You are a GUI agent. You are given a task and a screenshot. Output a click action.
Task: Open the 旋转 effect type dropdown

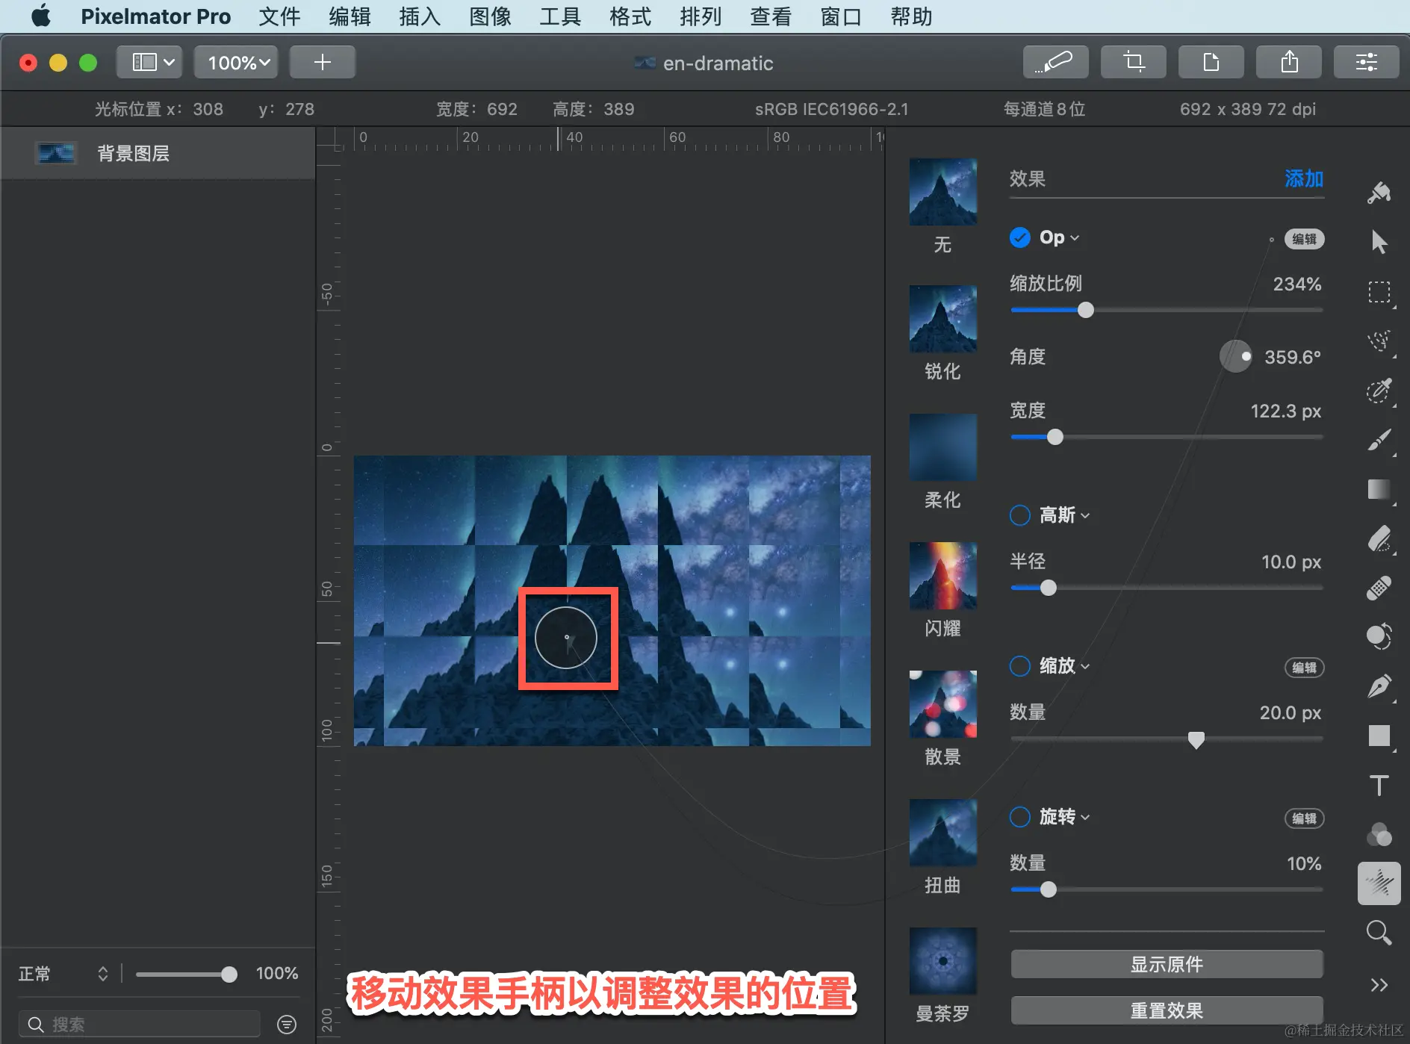pos(1064,817)
